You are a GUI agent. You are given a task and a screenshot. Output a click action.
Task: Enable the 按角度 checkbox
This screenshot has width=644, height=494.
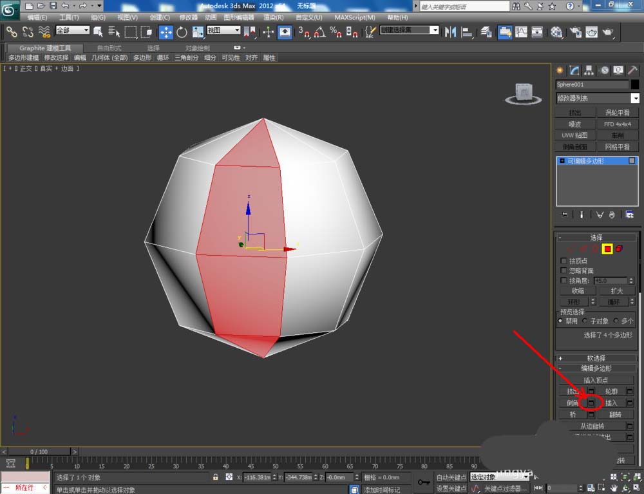(564, 281)
